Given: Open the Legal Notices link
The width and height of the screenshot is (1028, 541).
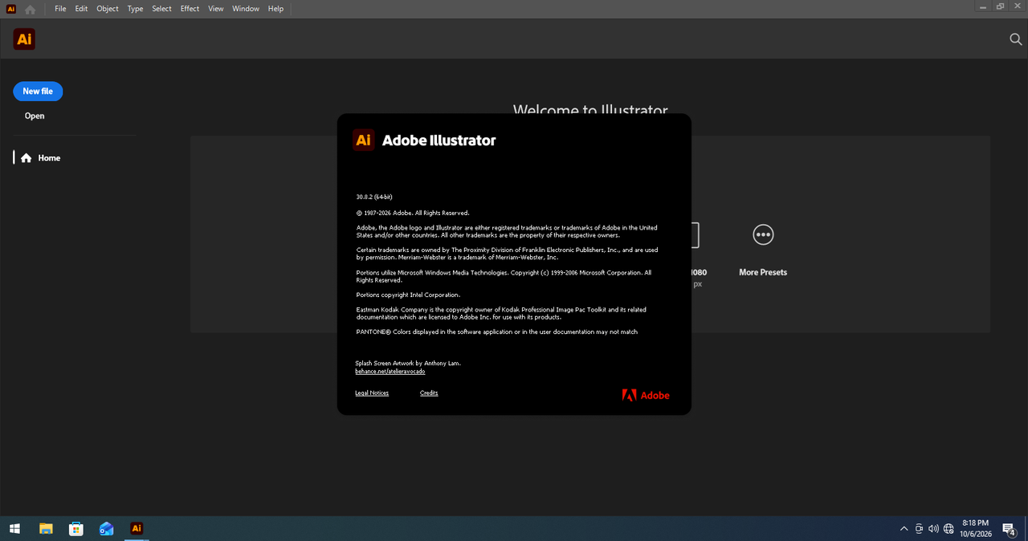Looking at the screenshot, I should [372, 393].
